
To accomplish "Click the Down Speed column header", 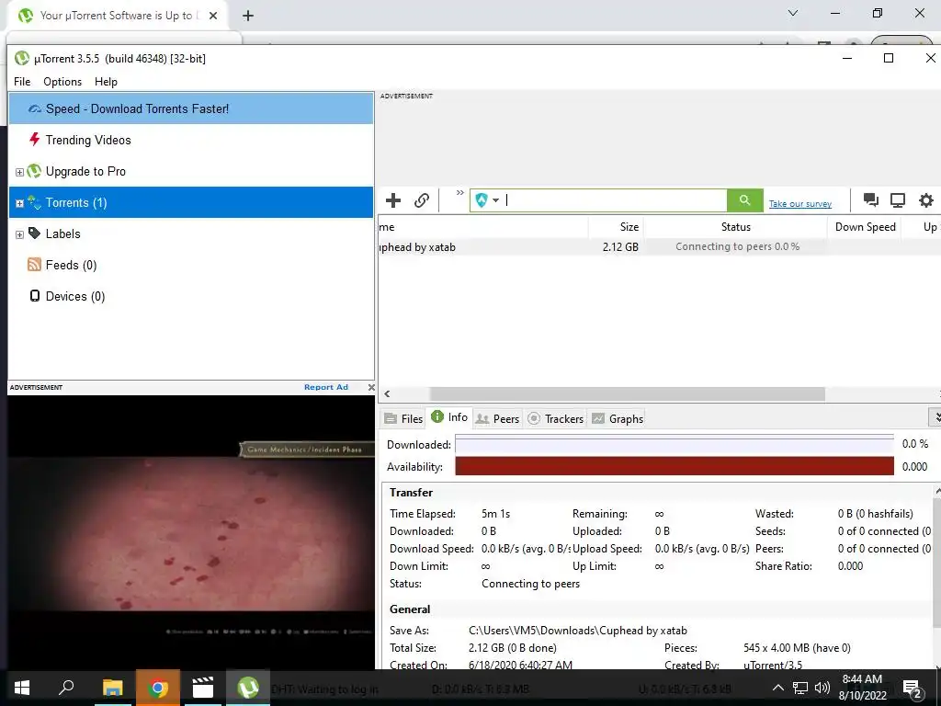I will coord(864,227).
